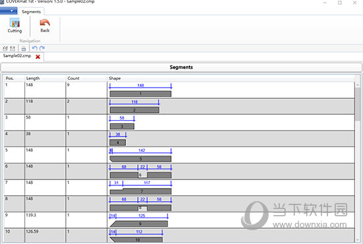
Task: Click the save toolbar icon
Action: click(13, 48)
